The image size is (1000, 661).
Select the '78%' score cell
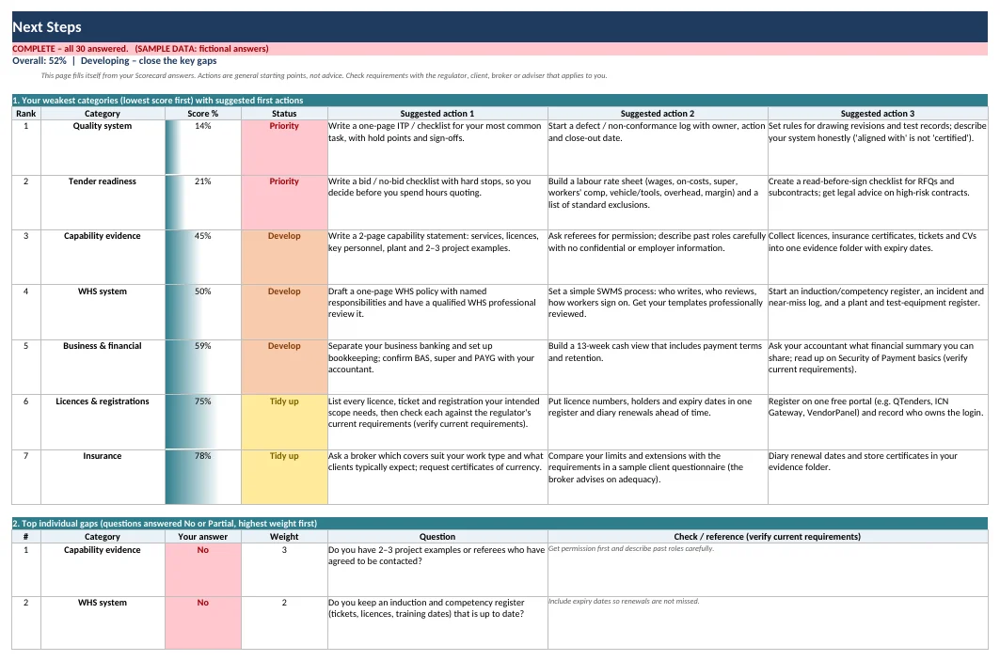[x=203, y=477]
